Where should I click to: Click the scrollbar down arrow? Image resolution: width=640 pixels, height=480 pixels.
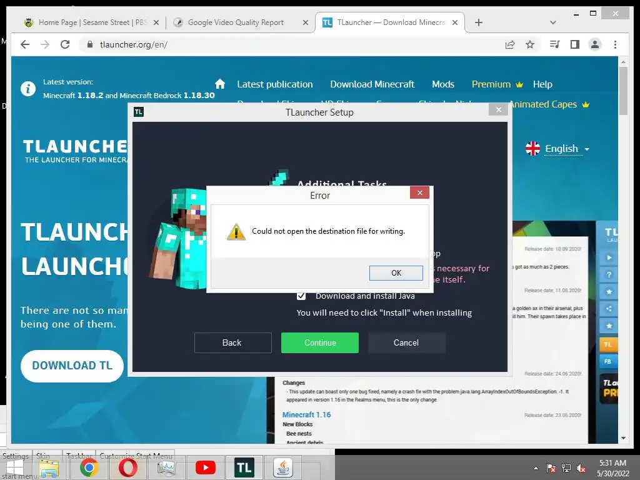pyautogui.click(x=623, y=438)
